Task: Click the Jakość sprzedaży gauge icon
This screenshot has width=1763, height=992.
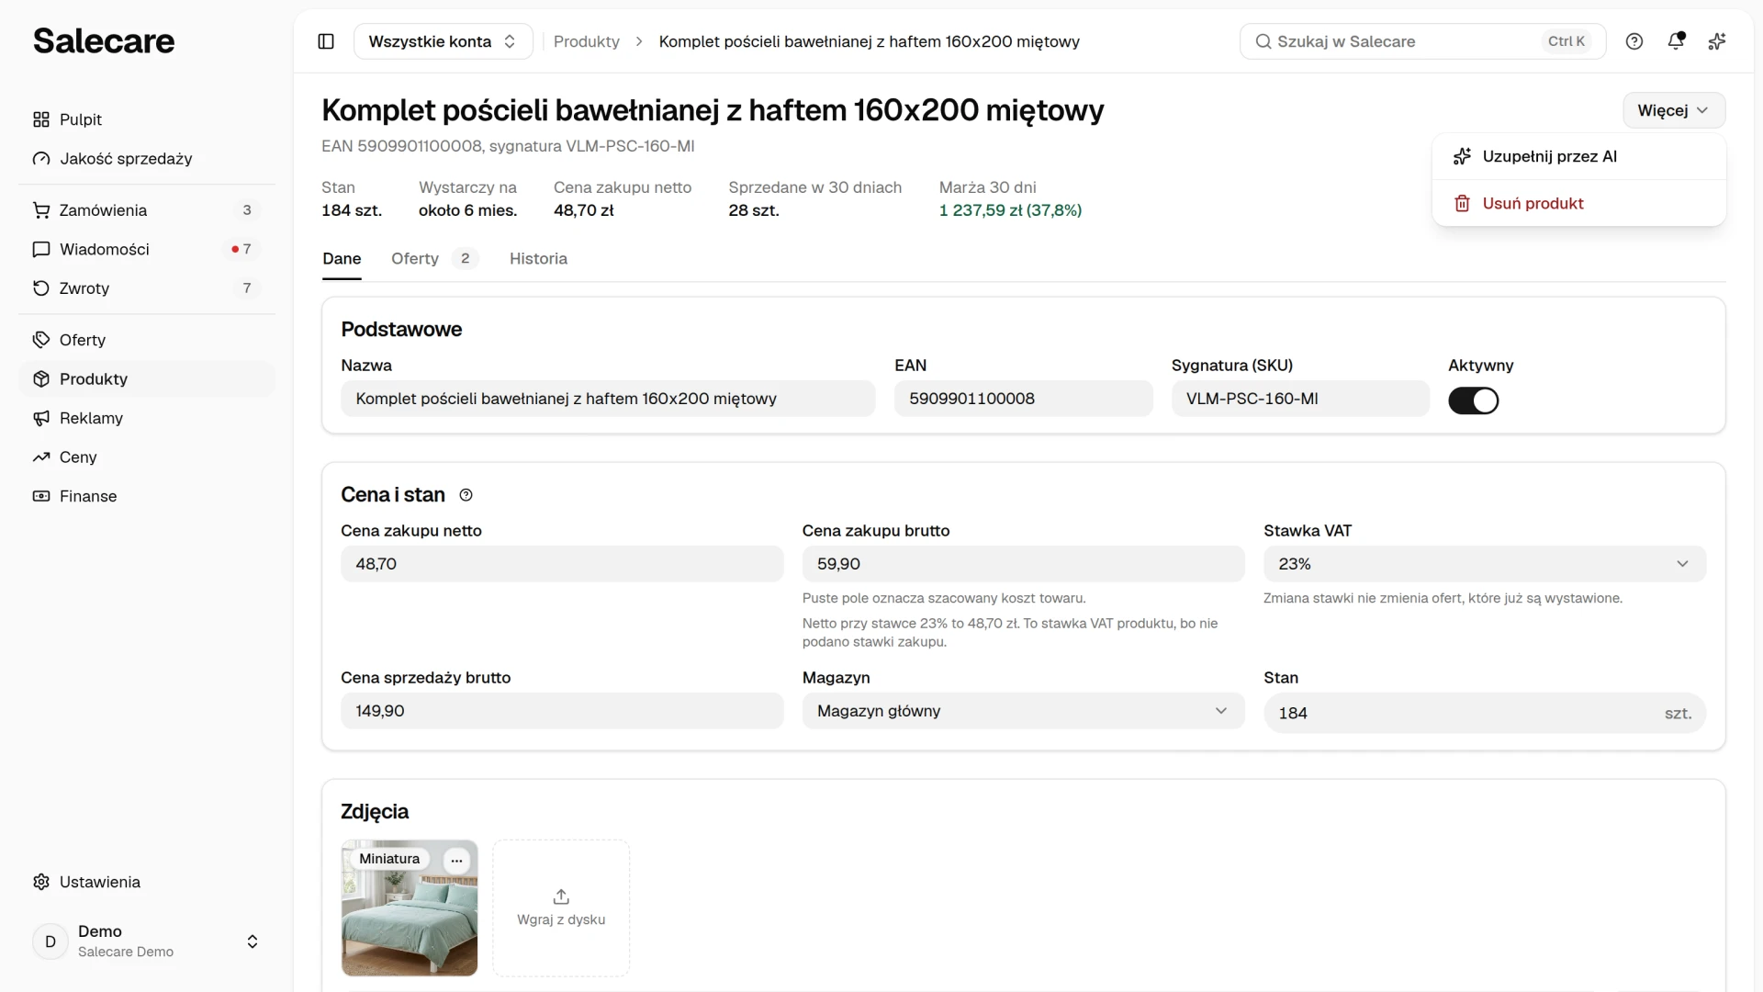Action: tap(41, 159)
